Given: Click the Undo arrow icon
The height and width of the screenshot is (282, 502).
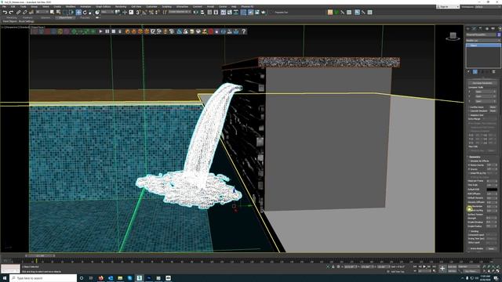Looking at the screenshot, I should point(5,13).
